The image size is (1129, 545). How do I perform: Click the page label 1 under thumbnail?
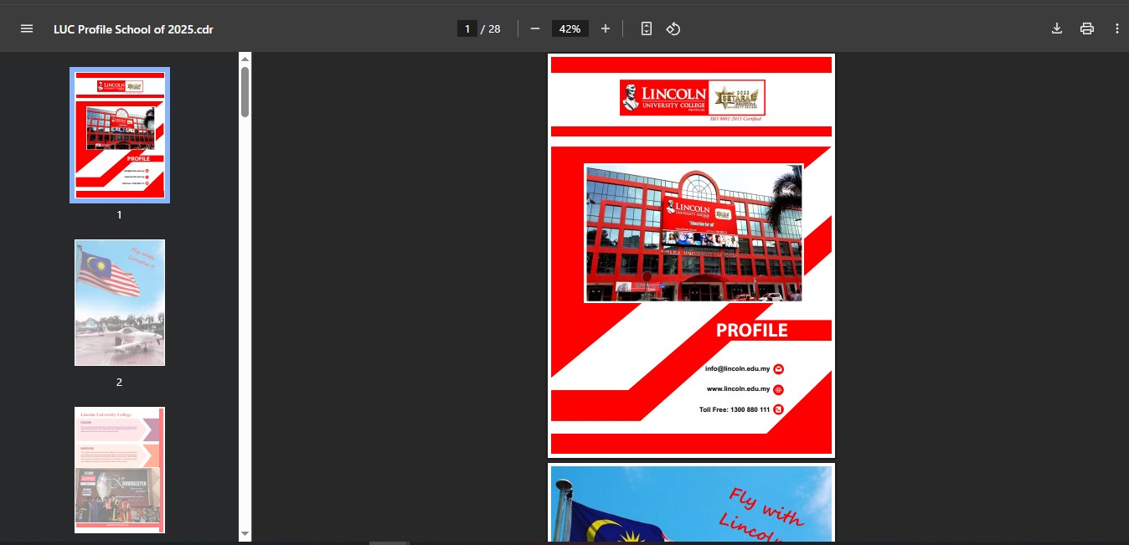tap(119, 214)
